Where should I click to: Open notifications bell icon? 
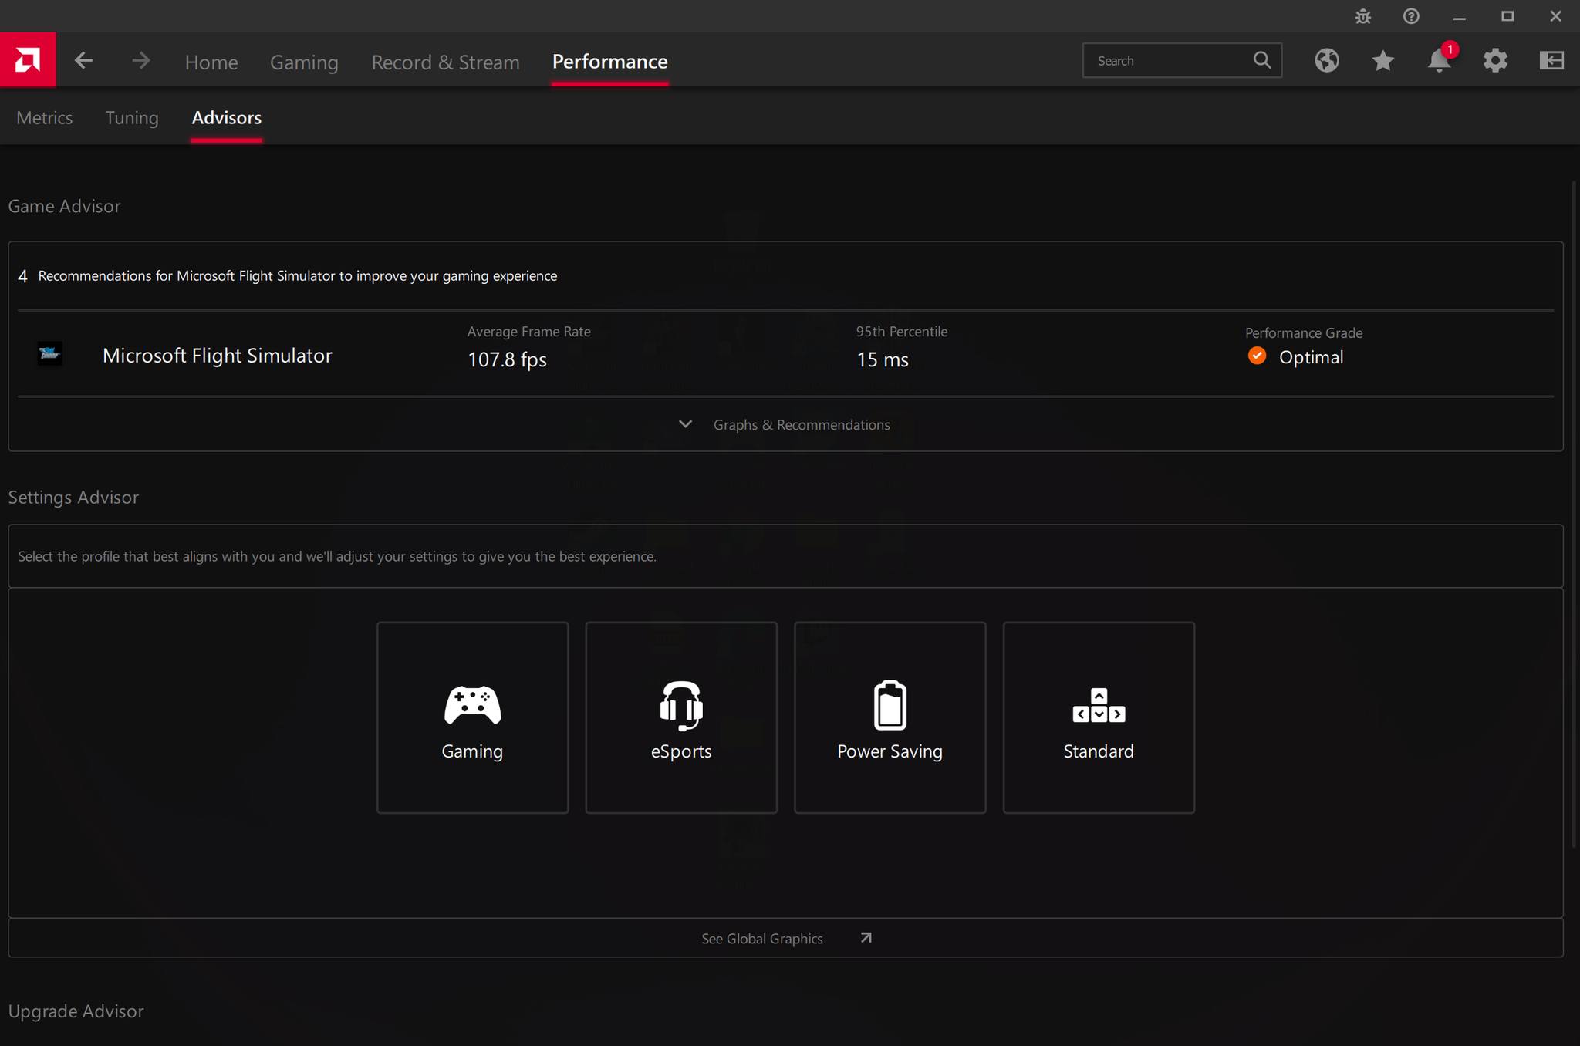(1439, 60)
